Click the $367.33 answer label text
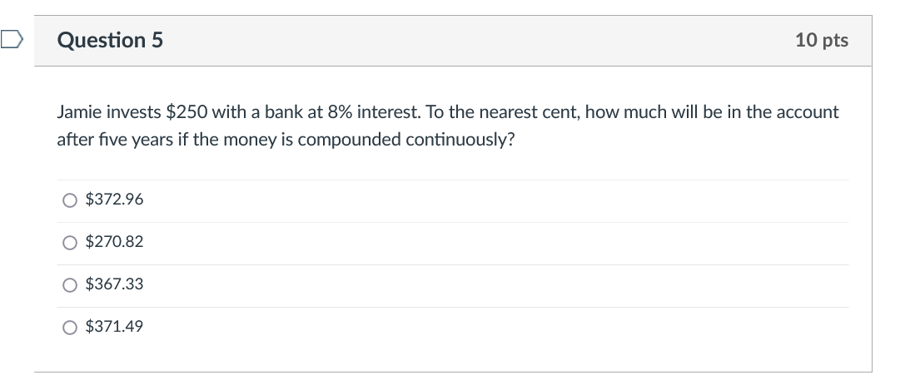 [115, 284]
